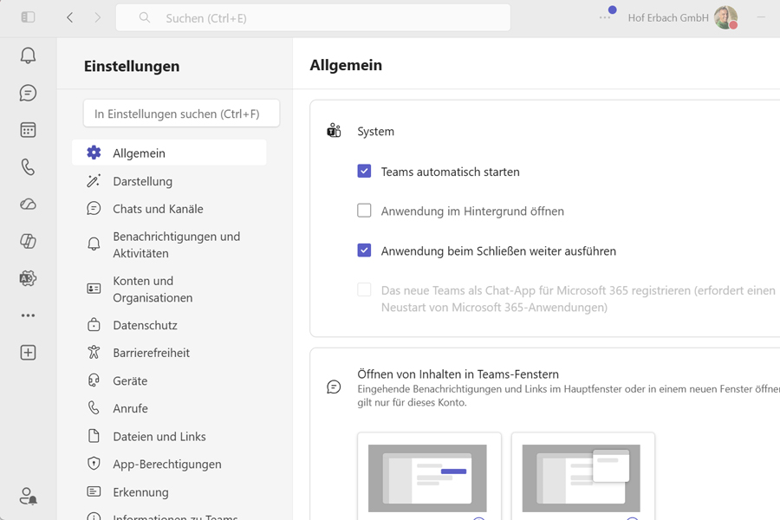780x520 pixels.
Task: Click the Öffnen von Inhalten in Teams-Fenstern heading
Action: 458,374
